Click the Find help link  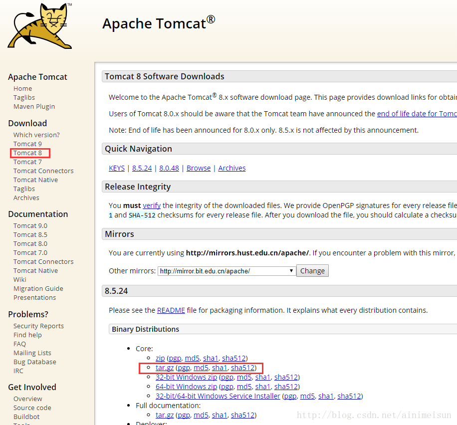tap(27, 335)
